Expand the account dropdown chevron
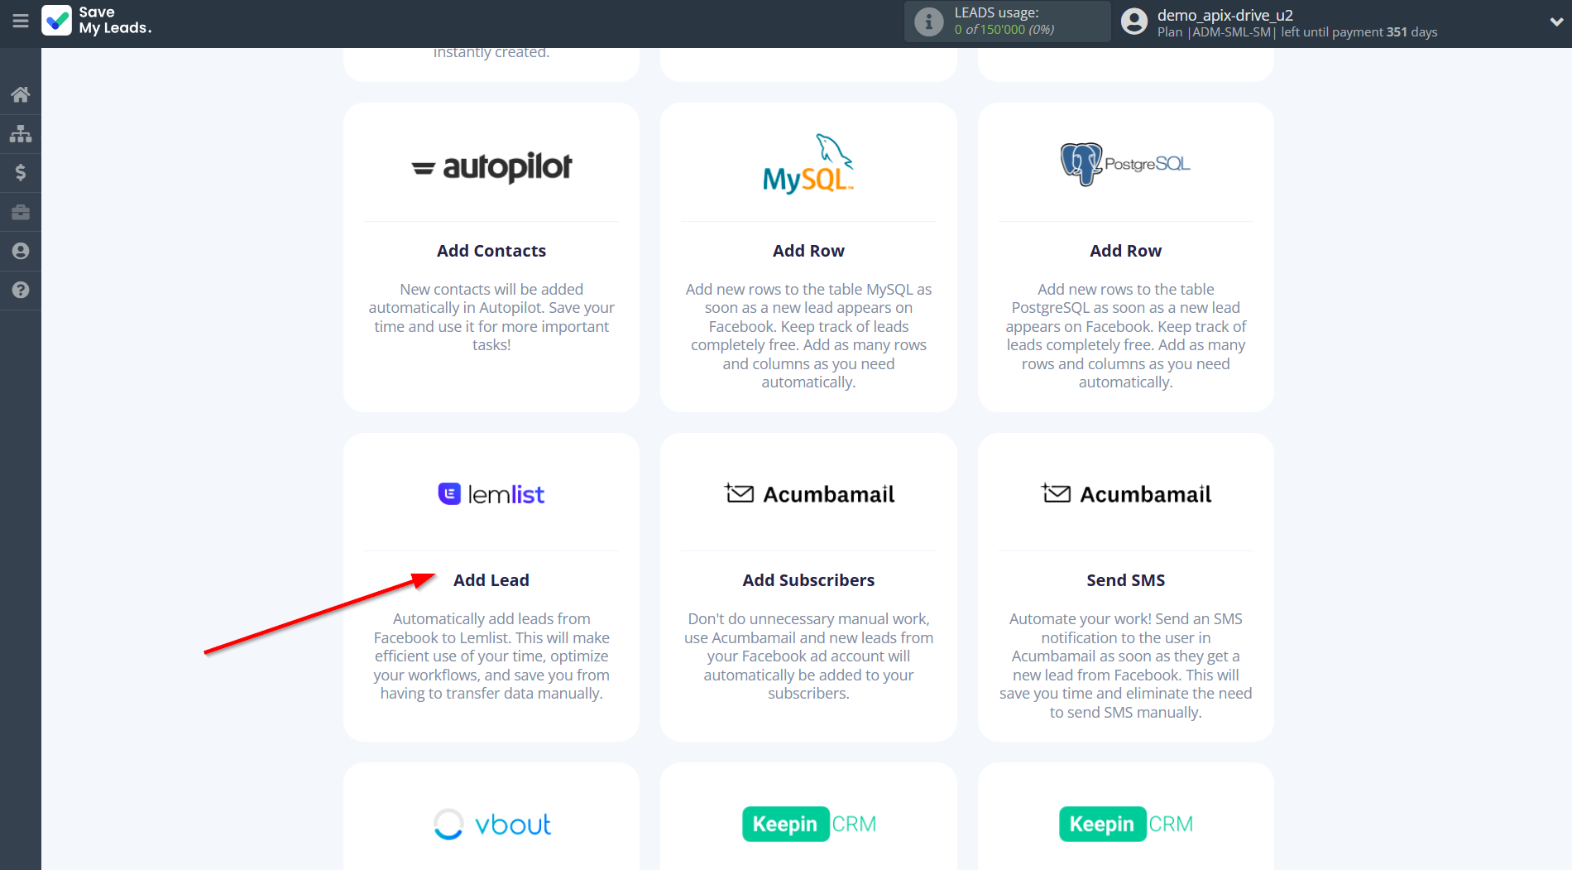 (1555, 22)
